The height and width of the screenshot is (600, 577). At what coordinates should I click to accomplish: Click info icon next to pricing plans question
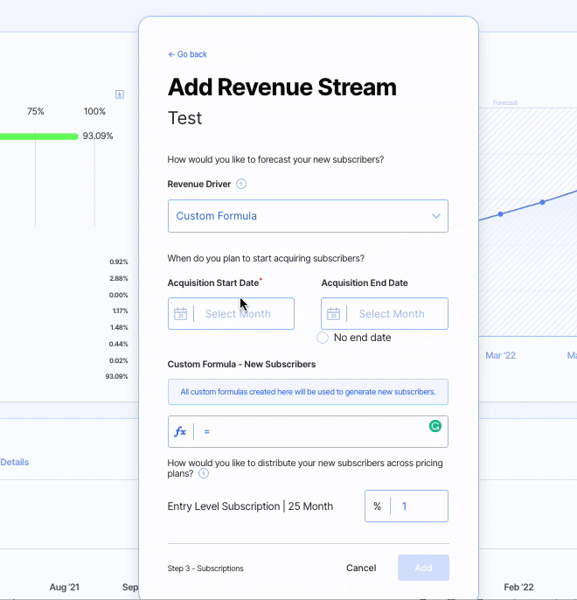pos(204,473)
